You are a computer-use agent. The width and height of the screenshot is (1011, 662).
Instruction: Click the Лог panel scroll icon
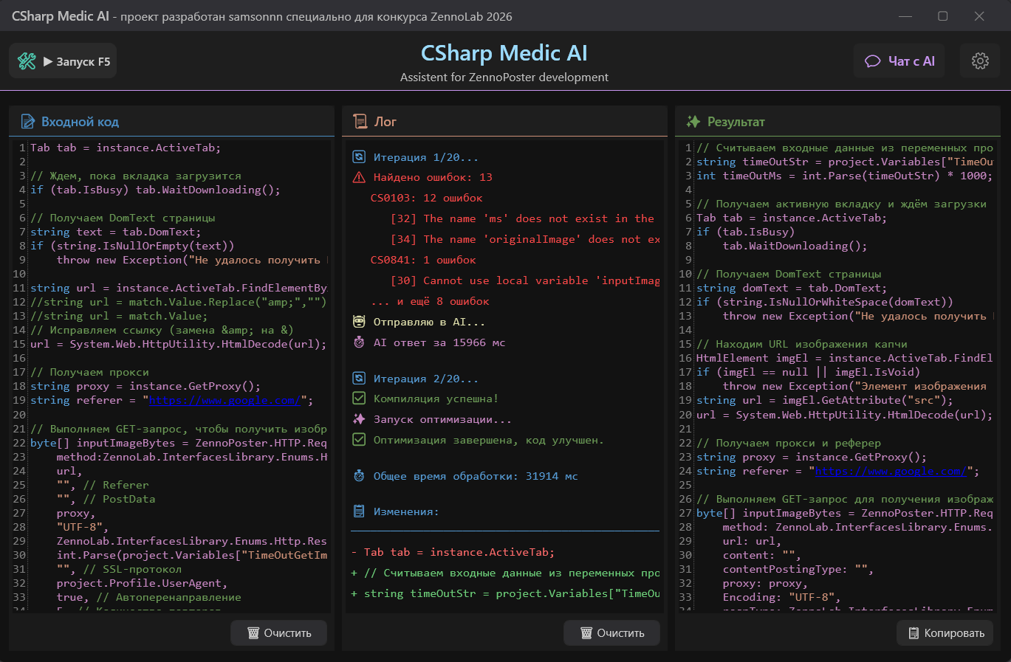click(360, 122)
